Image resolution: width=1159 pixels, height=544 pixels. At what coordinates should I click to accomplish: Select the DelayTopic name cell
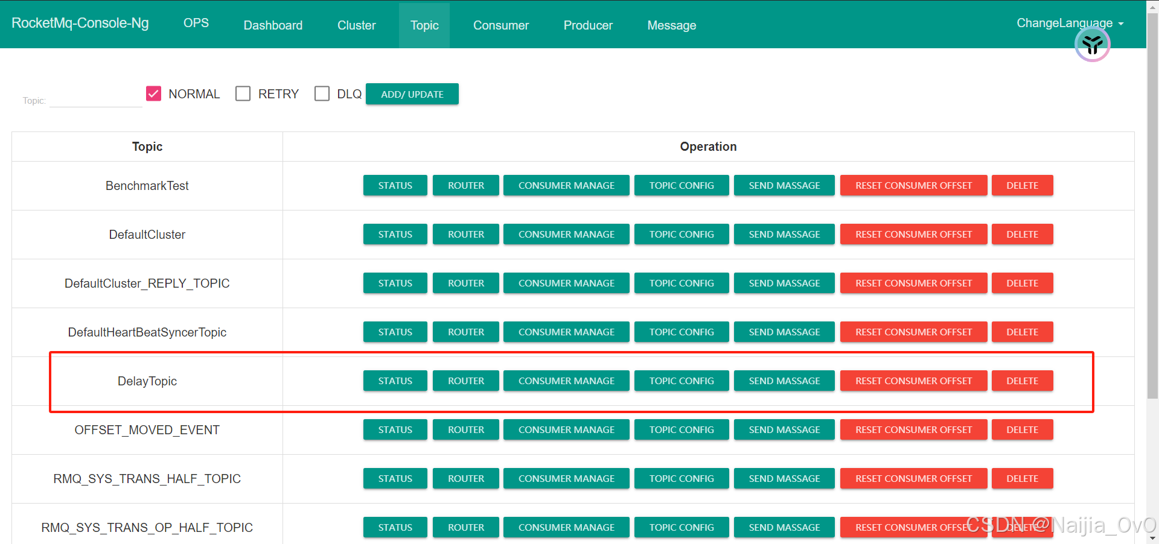tap(147, 381)
